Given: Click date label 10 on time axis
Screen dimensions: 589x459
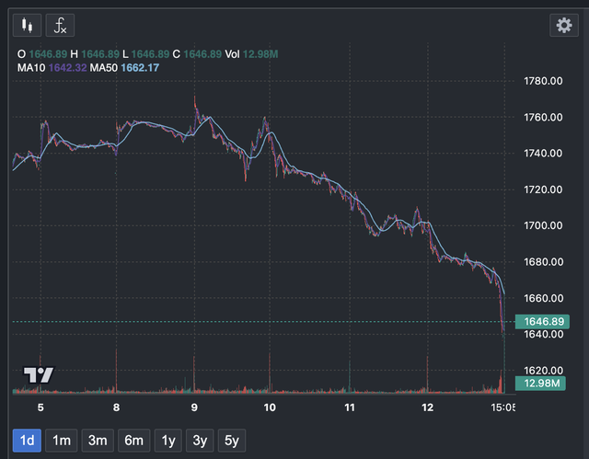Looking at the screenshot, I should (x=271, y=406).
